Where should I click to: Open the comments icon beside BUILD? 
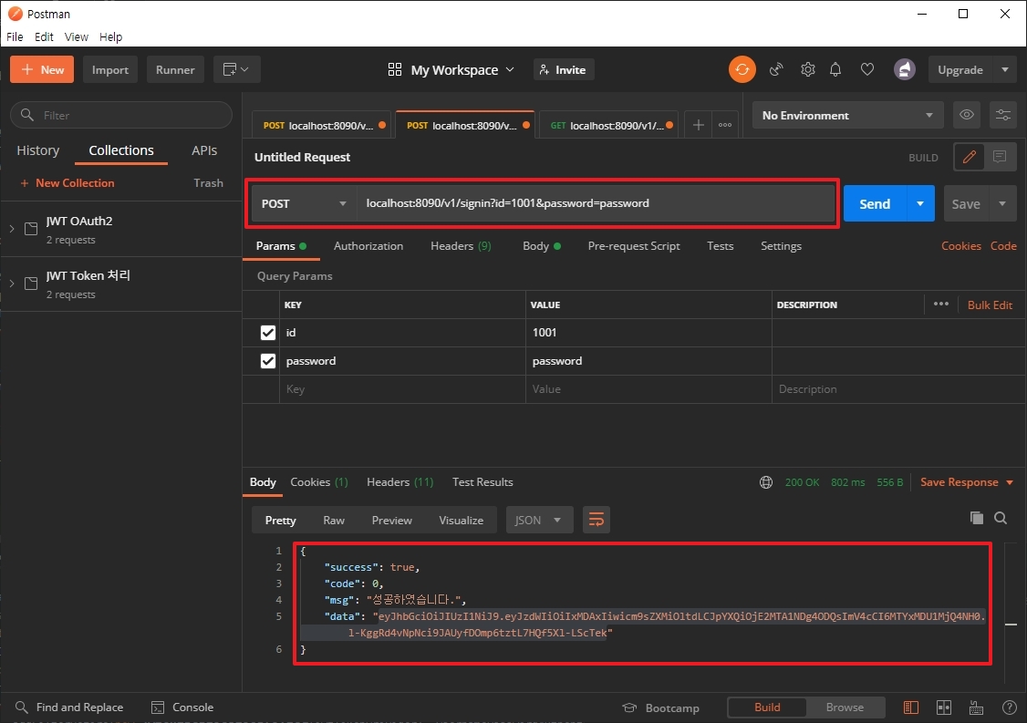pyautogui.click(x=1000, y=157)
